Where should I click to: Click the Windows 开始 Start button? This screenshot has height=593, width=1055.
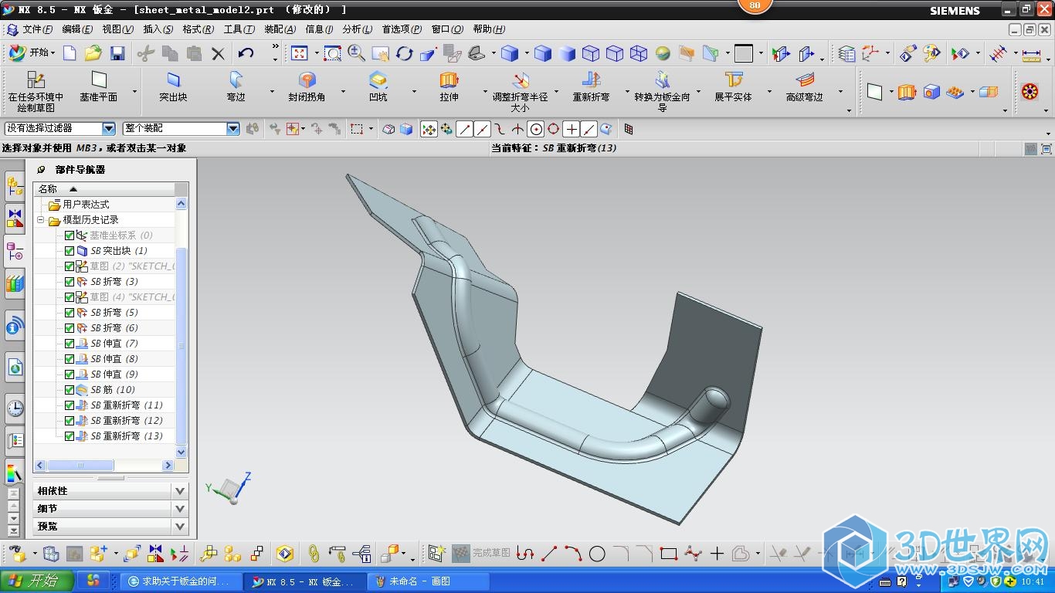pos(37,581)
